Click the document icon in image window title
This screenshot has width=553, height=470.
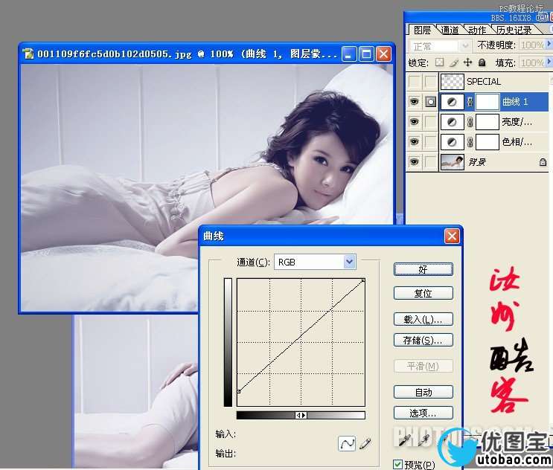click(28, 54)
